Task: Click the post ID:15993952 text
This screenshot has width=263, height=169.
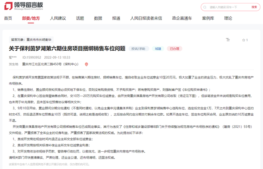Action: click(32, 57)
